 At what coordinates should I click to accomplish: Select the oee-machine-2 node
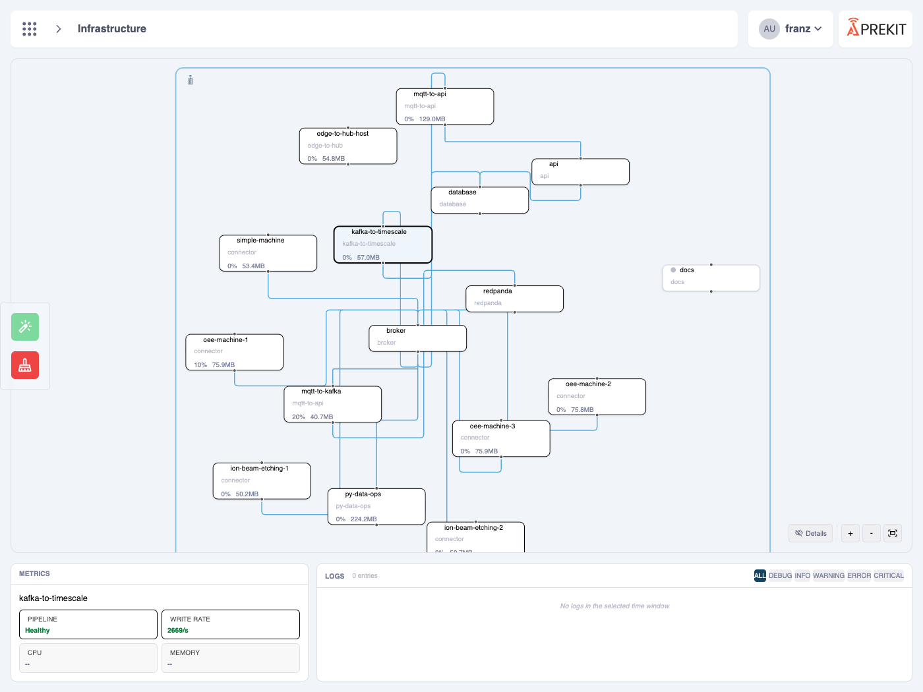(x=597, y=397)
